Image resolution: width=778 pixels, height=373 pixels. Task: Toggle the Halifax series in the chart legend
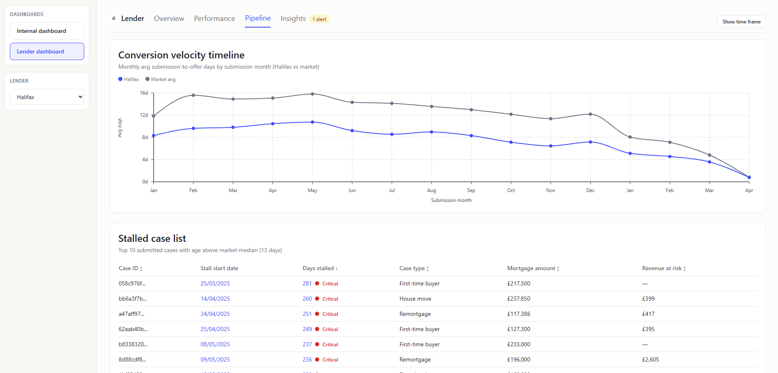click(129, 79)
